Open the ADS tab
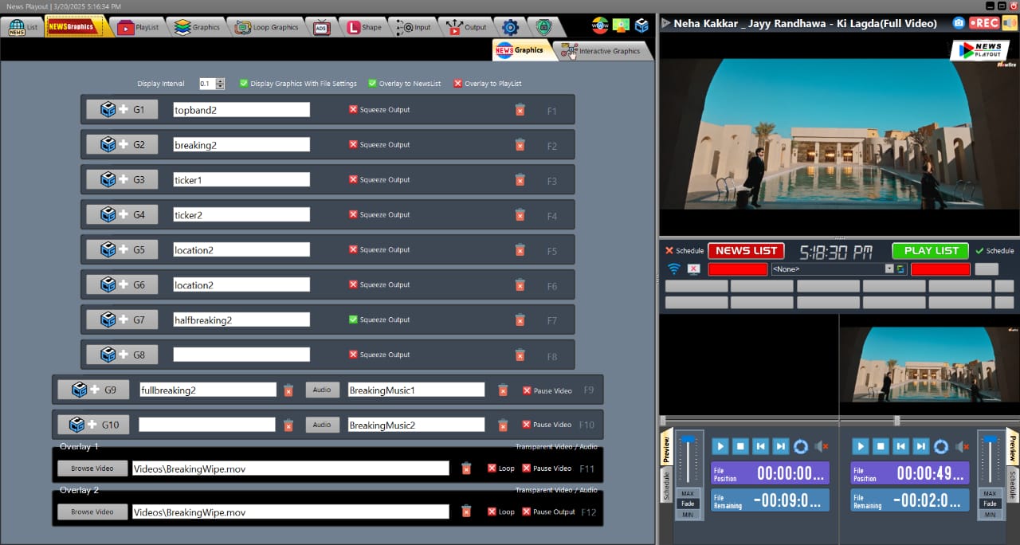Screen dimensions: 1020x545 (322, 27)
